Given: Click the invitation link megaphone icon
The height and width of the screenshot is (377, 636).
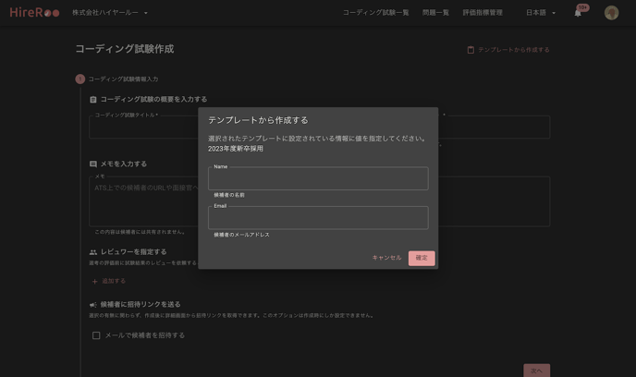Looking at the screenshot, I should coord(93,304).
